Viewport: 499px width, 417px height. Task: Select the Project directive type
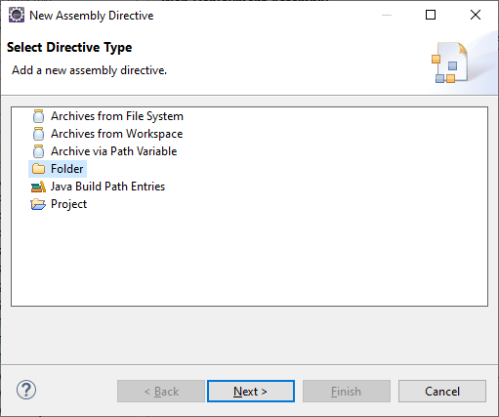pyautogui.click(x=68, y=204)
